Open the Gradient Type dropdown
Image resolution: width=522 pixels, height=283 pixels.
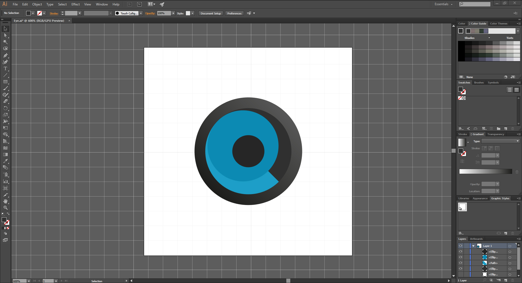(x=501, y=141)
